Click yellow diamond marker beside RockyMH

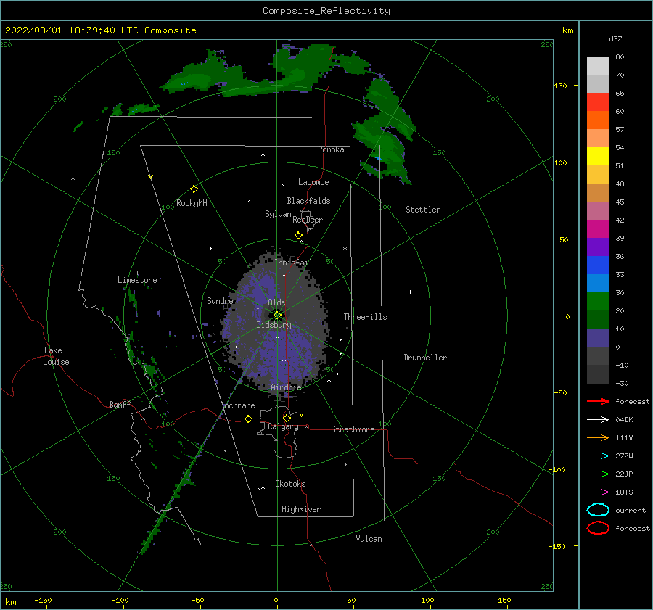pyautogui.click(x=194, y=189)
